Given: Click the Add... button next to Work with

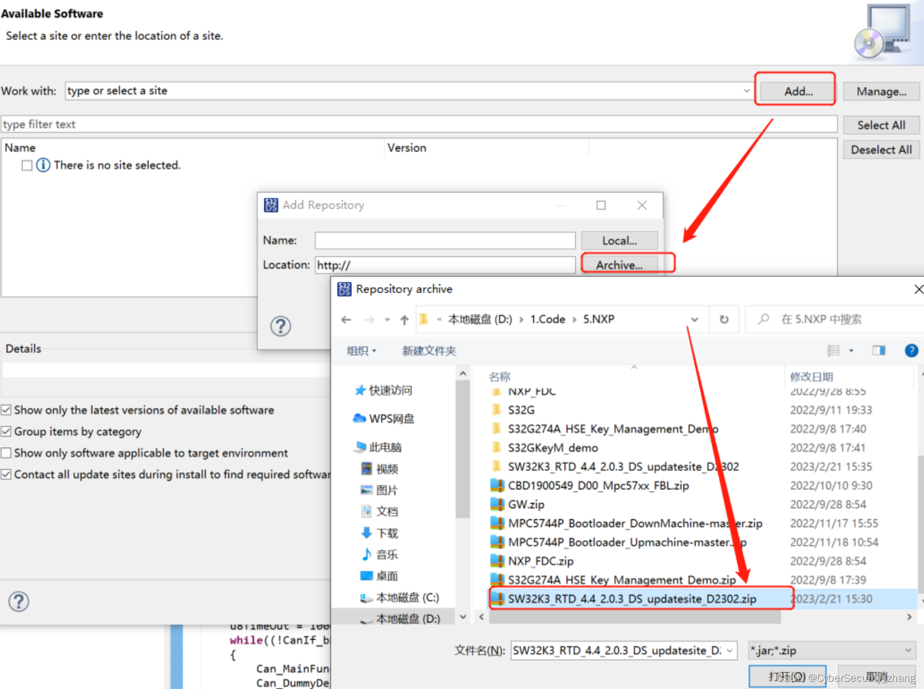Looking at the screenshot, I should [798, 92].
